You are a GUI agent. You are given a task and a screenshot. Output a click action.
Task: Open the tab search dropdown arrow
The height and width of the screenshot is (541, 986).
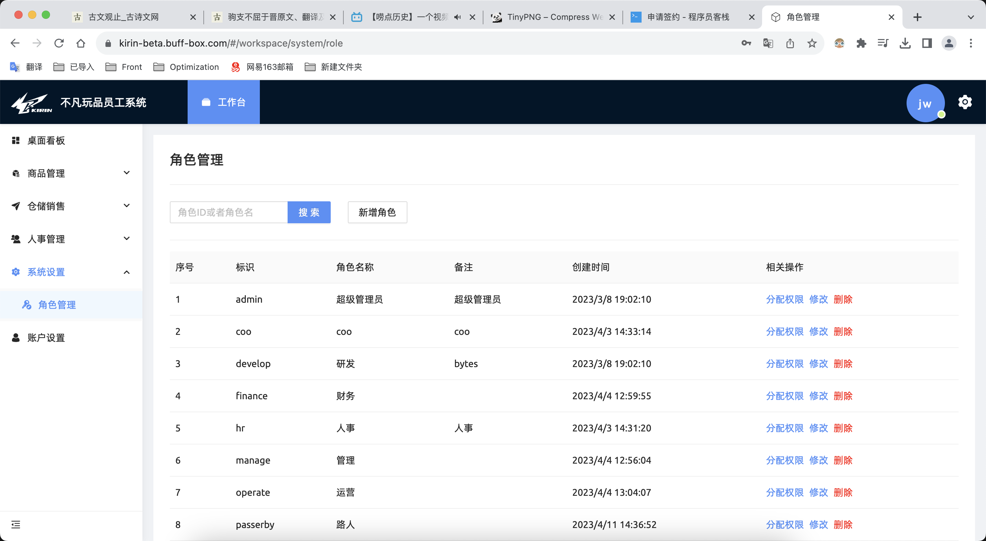[970, 17]
